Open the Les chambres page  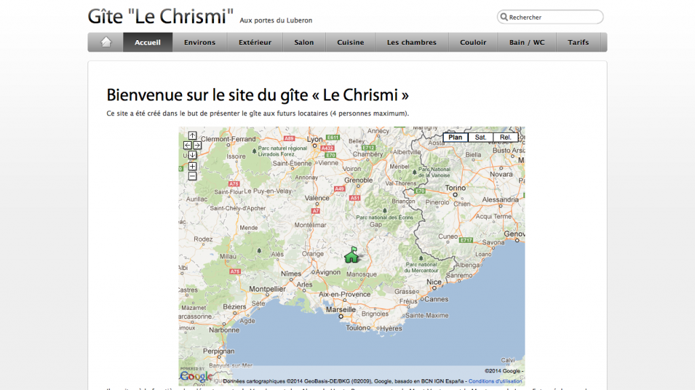tap(411, 42)
